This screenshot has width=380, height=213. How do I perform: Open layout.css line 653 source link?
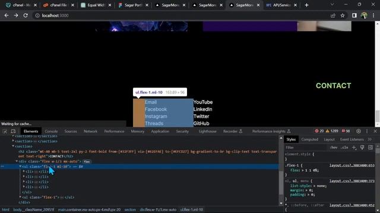352,166
